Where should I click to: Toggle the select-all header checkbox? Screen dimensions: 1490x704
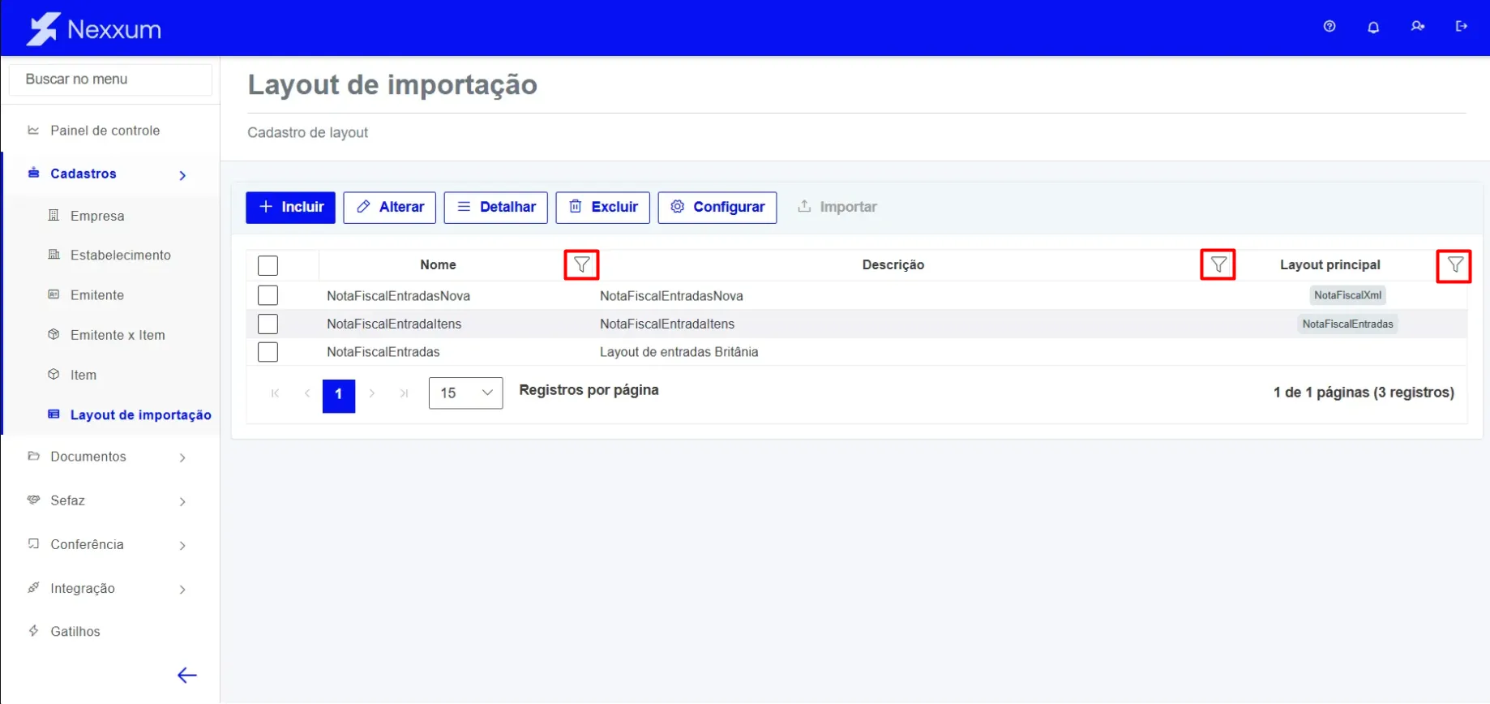(268, 265)
